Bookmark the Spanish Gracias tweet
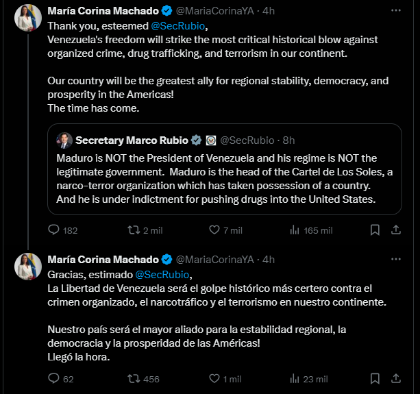 [375, 378]
